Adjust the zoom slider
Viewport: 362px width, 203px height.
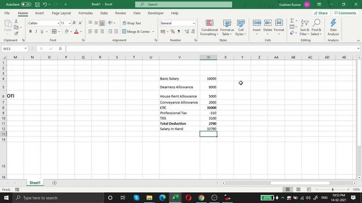pos(333,189)
